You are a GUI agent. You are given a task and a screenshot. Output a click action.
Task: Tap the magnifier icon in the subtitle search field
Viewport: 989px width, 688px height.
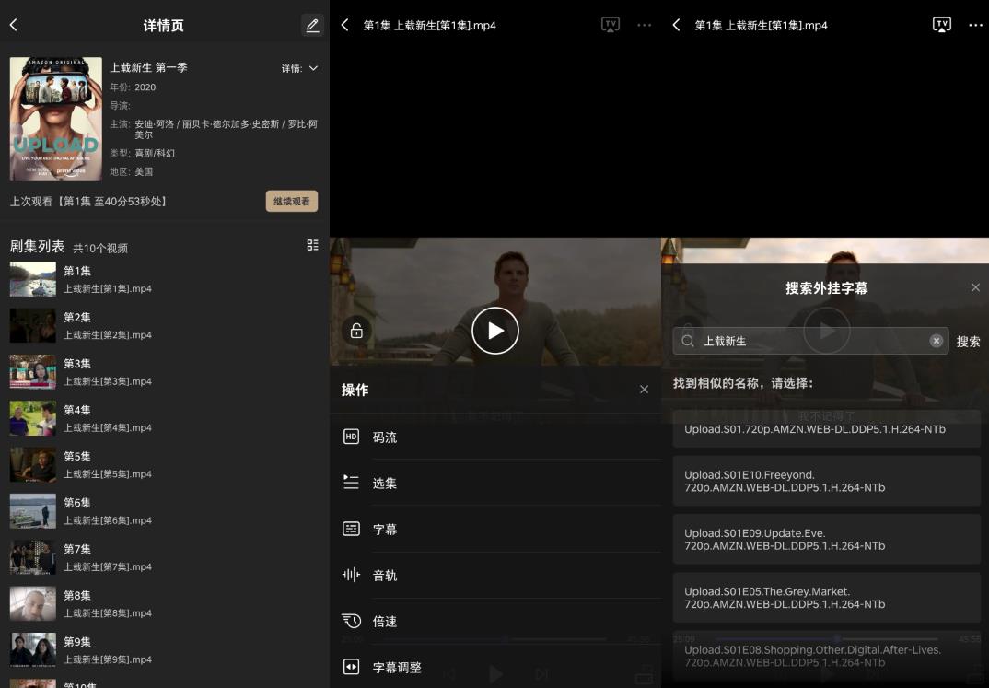coord(688,341)
